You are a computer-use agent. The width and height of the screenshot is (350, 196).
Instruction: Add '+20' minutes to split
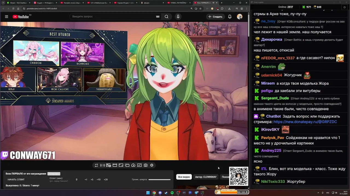click(x=106, y=180)
